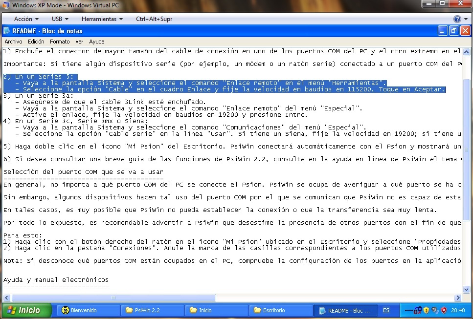Click the 20:40 clock in tray
This screenshot has width=473, height=319.
point(458,310)
